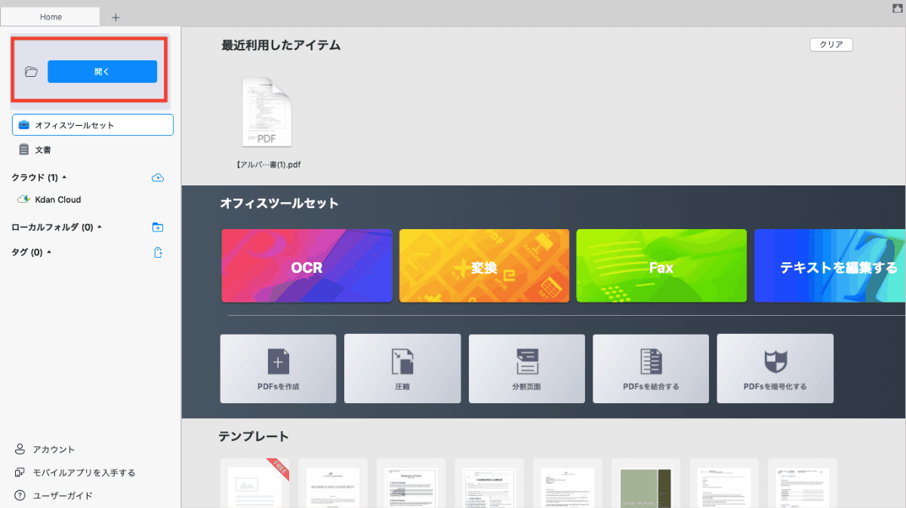Click the device icon beside モバイルアプリを入手する
906x508 pixels.
pos(20,473)
